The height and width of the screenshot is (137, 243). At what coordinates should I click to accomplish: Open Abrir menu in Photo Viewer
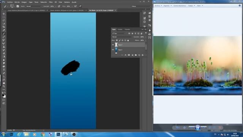click(x=200, y=6)
